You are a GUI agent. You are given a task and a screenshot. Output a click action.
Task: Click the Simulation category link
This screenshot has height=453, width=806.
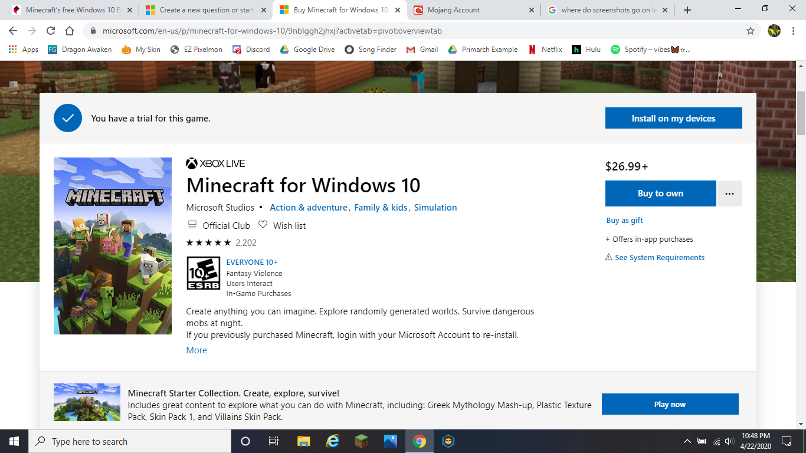[x=435, y=208]
